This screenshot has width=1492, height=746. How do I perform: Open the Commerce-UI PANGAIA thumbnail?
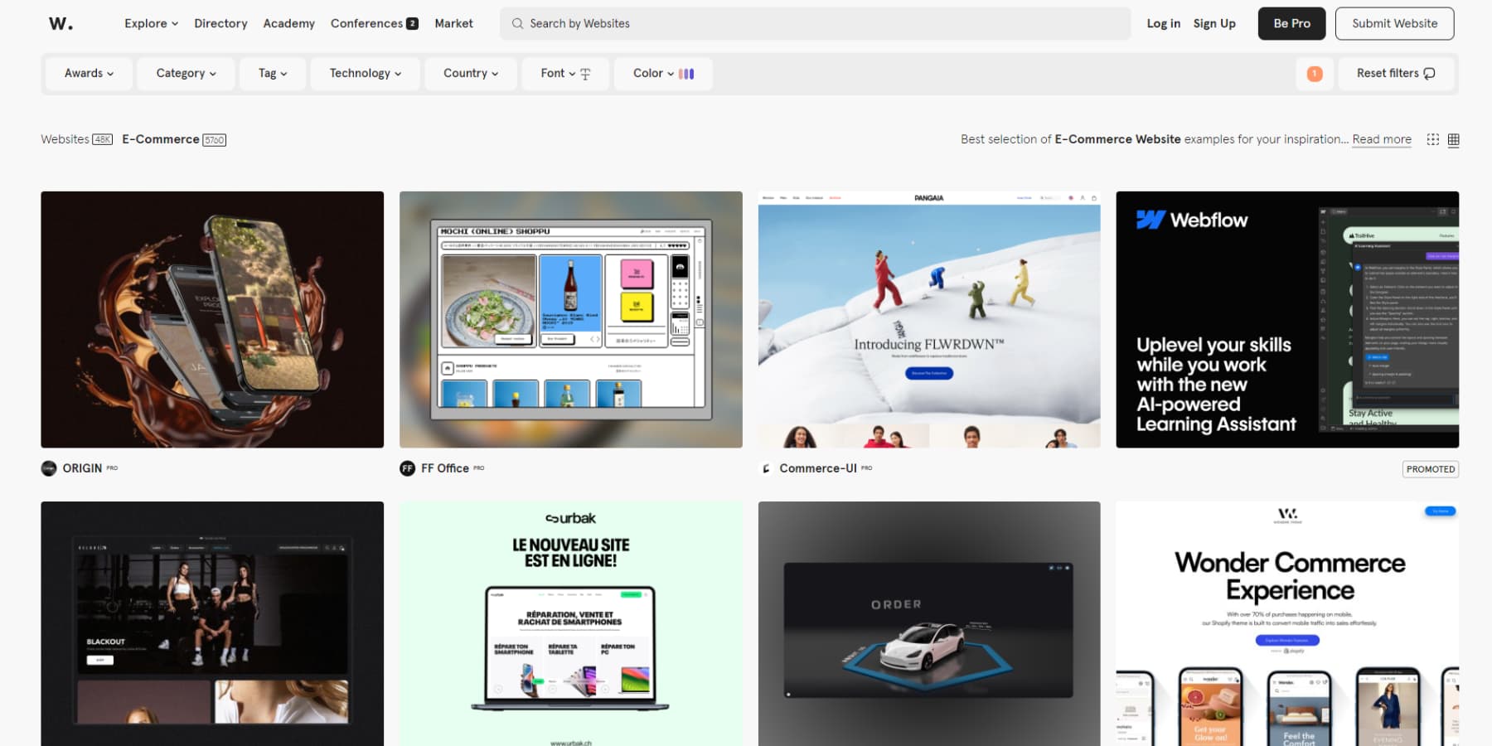tap(928, 319)
